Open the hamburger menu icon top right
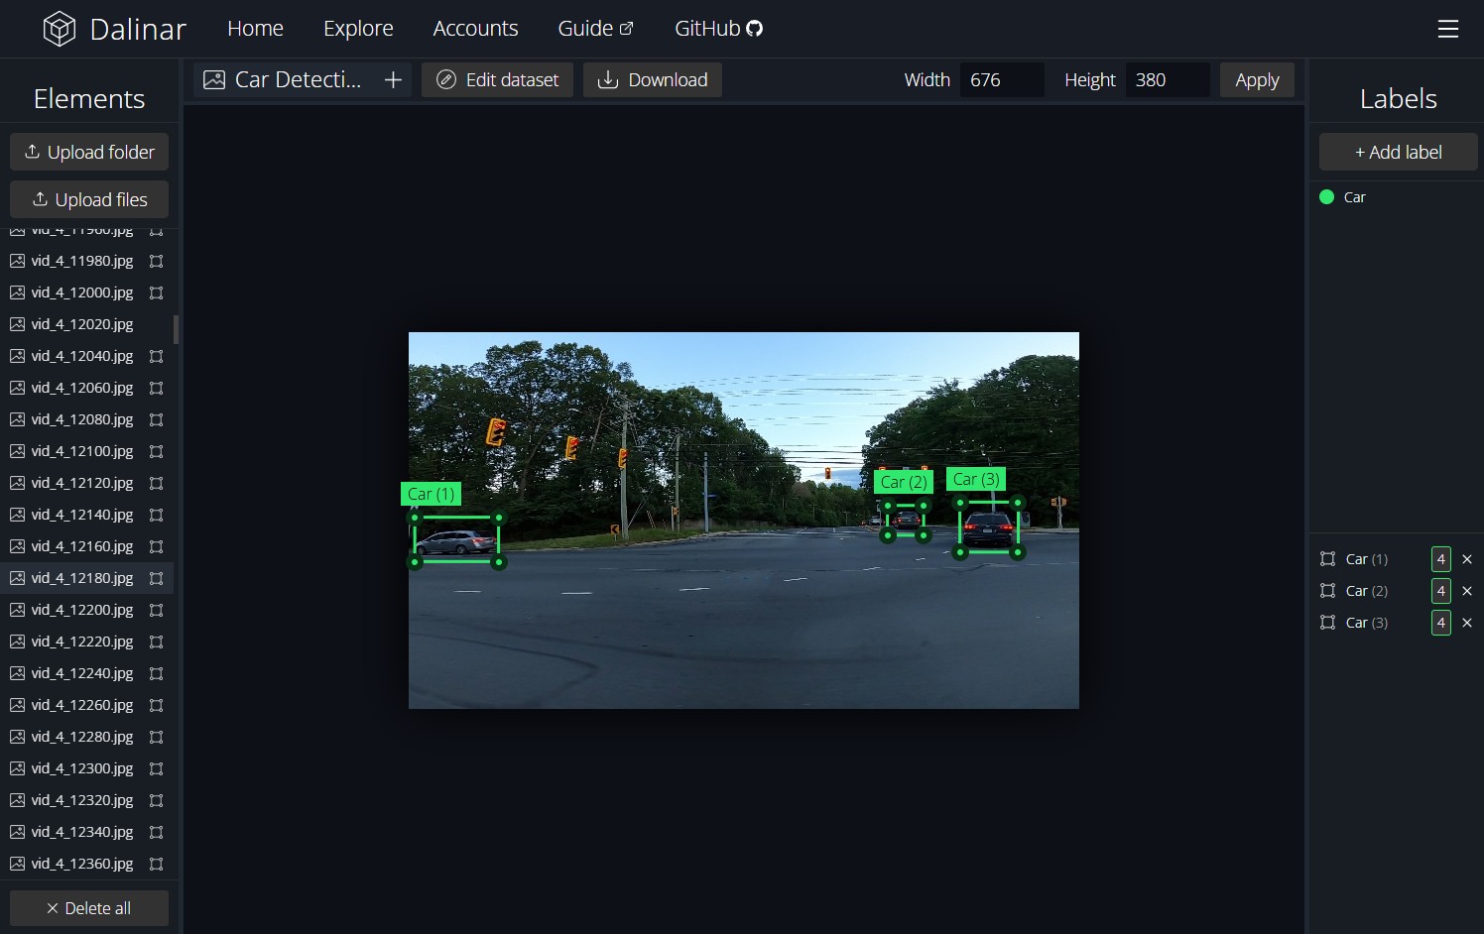Viewport: 1484px width, 934px height. [x=1448, y=29]
